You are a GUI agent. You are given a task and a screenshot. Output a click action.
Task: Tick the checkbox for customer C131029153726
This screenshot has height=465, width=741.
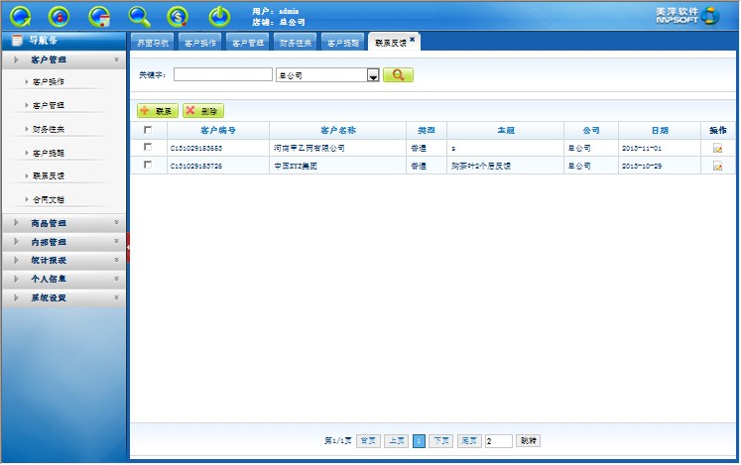(x=148, y=166)
